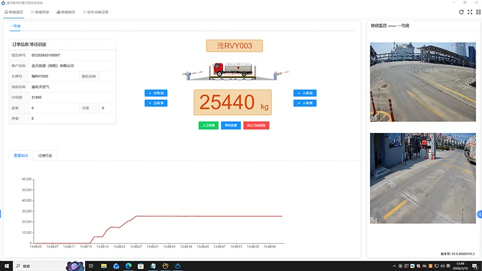Click the left barrier gate illustration
Screen dimensions: 482x271
click(x=192, y=75)
